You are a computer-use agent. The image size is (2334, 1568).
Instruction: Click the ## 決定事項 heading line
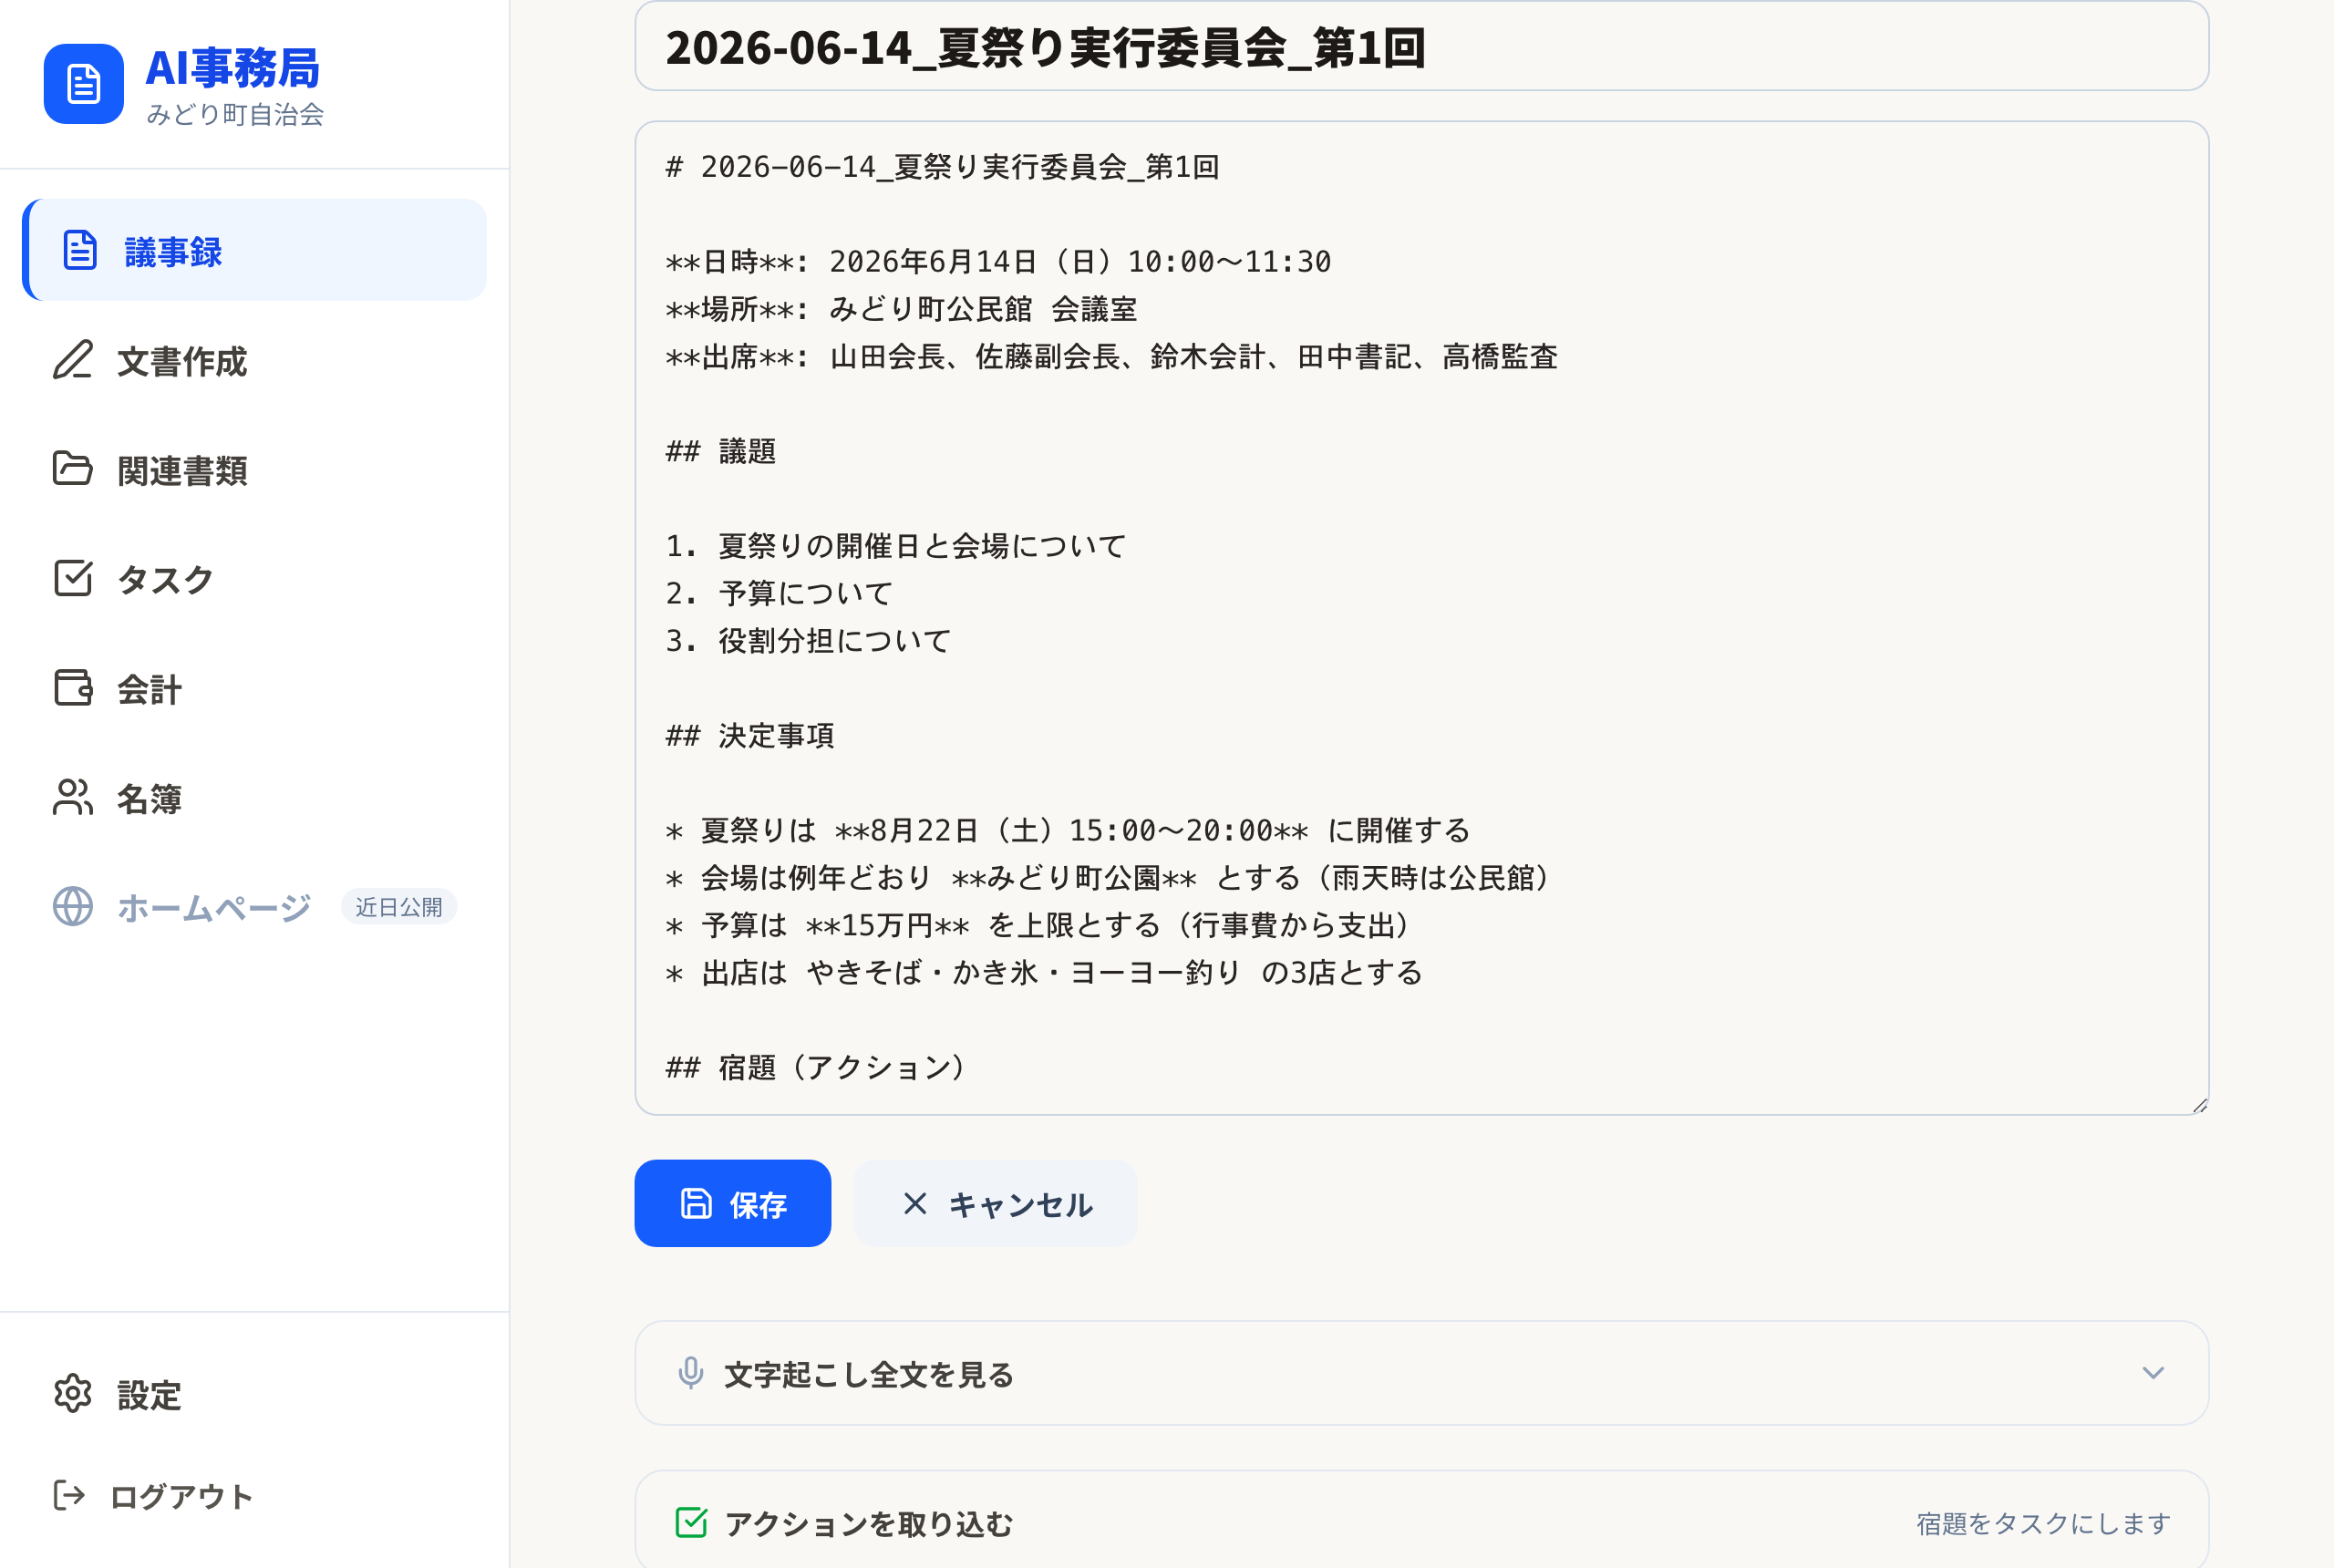[x=750, y=736]
